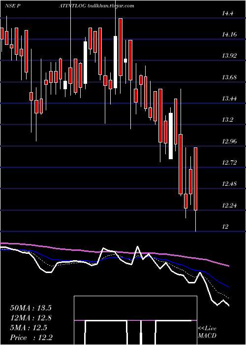Click the 13.68 price axis label
246x345 pixels.
click(229, 77)
